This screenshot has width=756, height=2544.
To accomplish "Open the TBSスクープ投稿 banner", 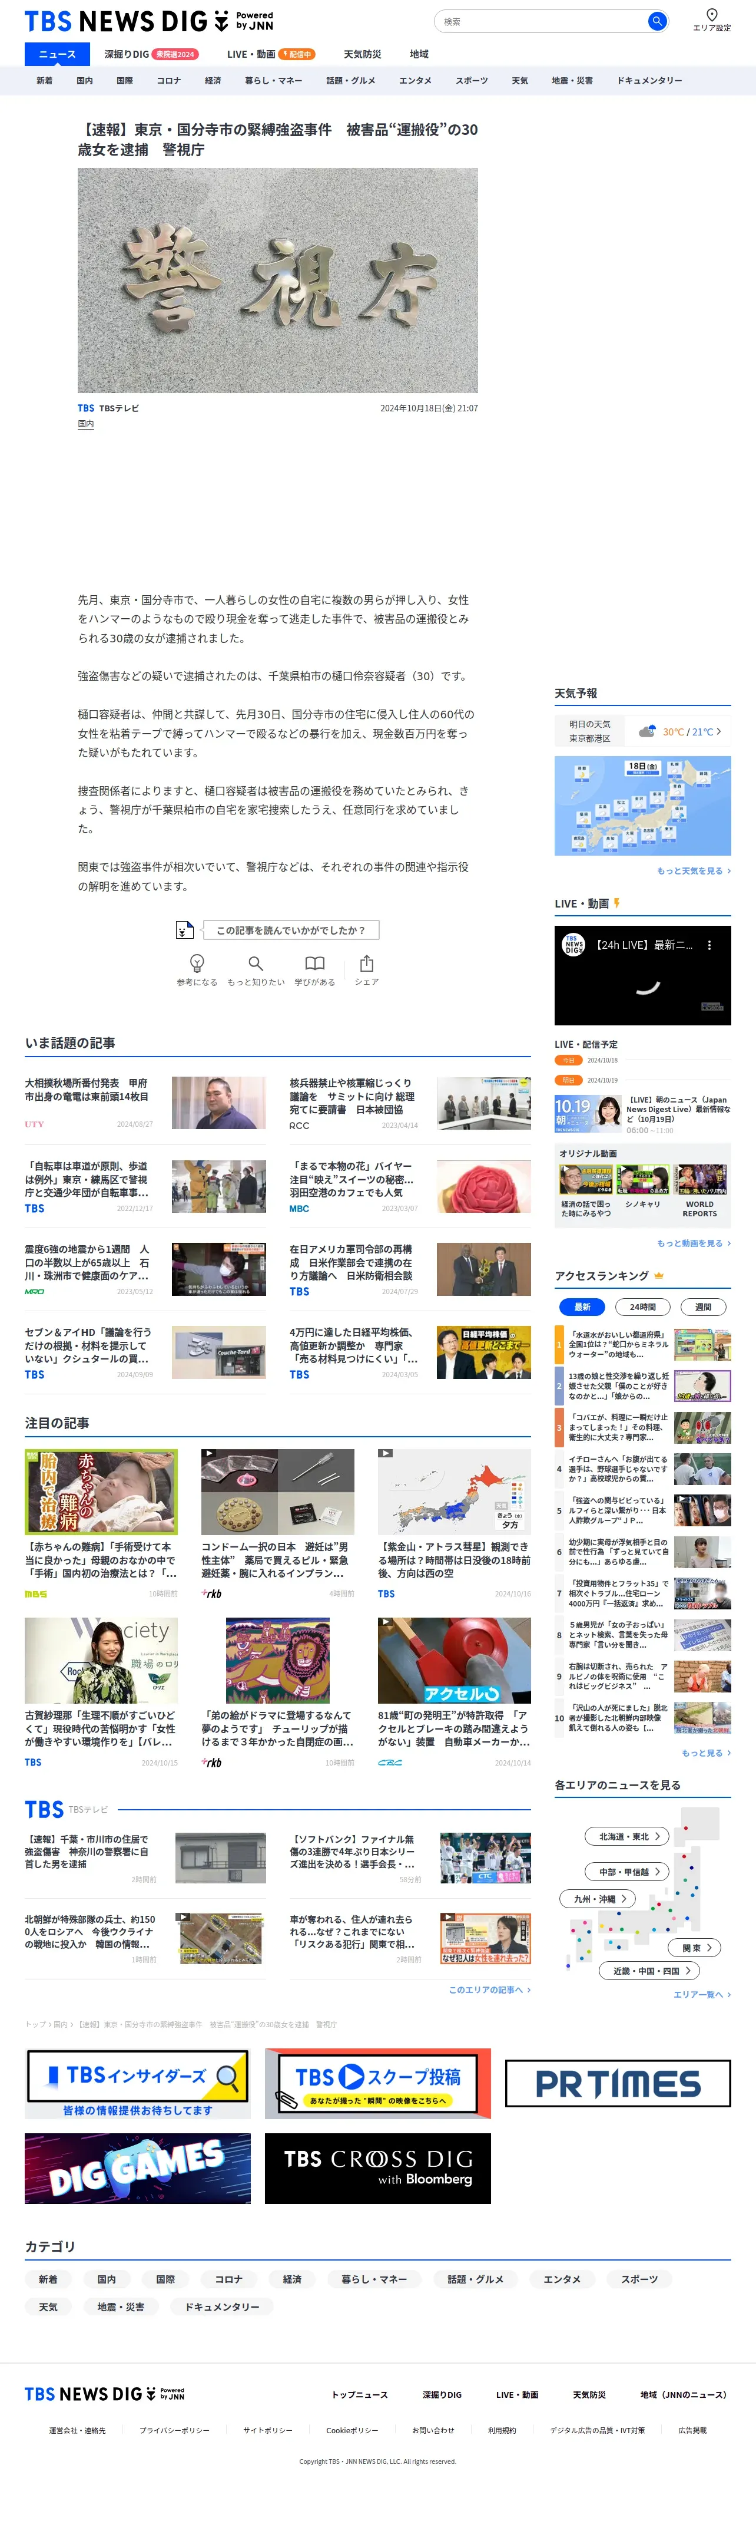I will point(377,2083).
